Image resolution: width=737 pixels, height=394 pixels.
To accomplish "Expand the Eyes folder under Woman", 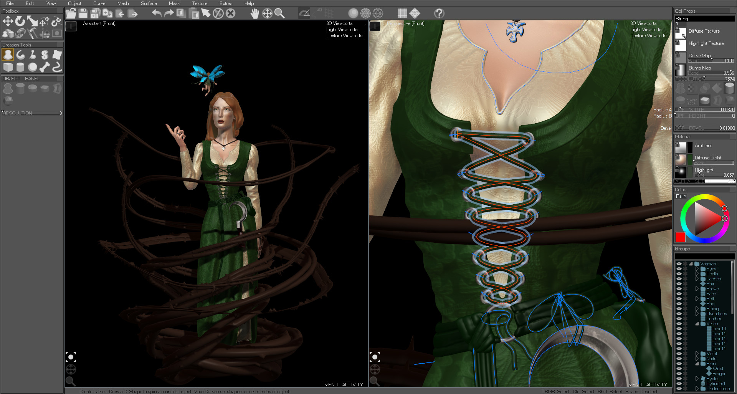I will pyautogui.click(x=696, y=269).
